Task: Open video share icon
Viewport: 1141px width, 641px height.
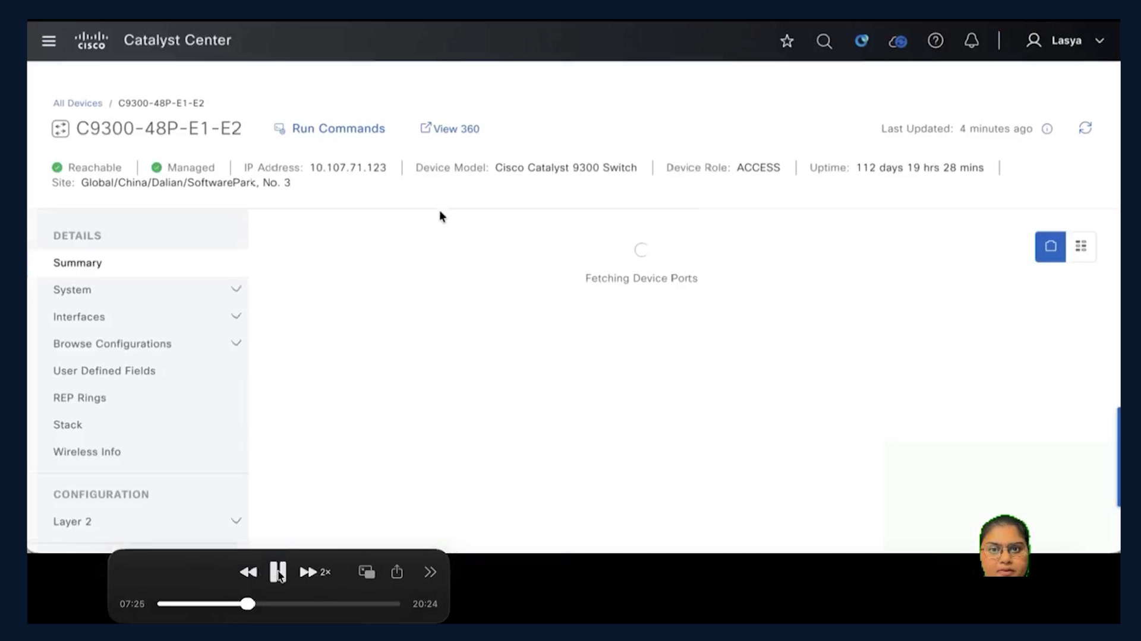Action: (x=397, y=572)
